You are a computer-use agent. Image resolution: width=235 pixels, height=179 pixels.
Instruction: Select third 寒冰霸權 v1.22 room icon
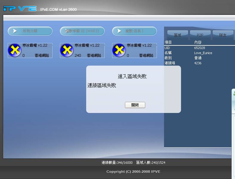click(x=119, y=50)
